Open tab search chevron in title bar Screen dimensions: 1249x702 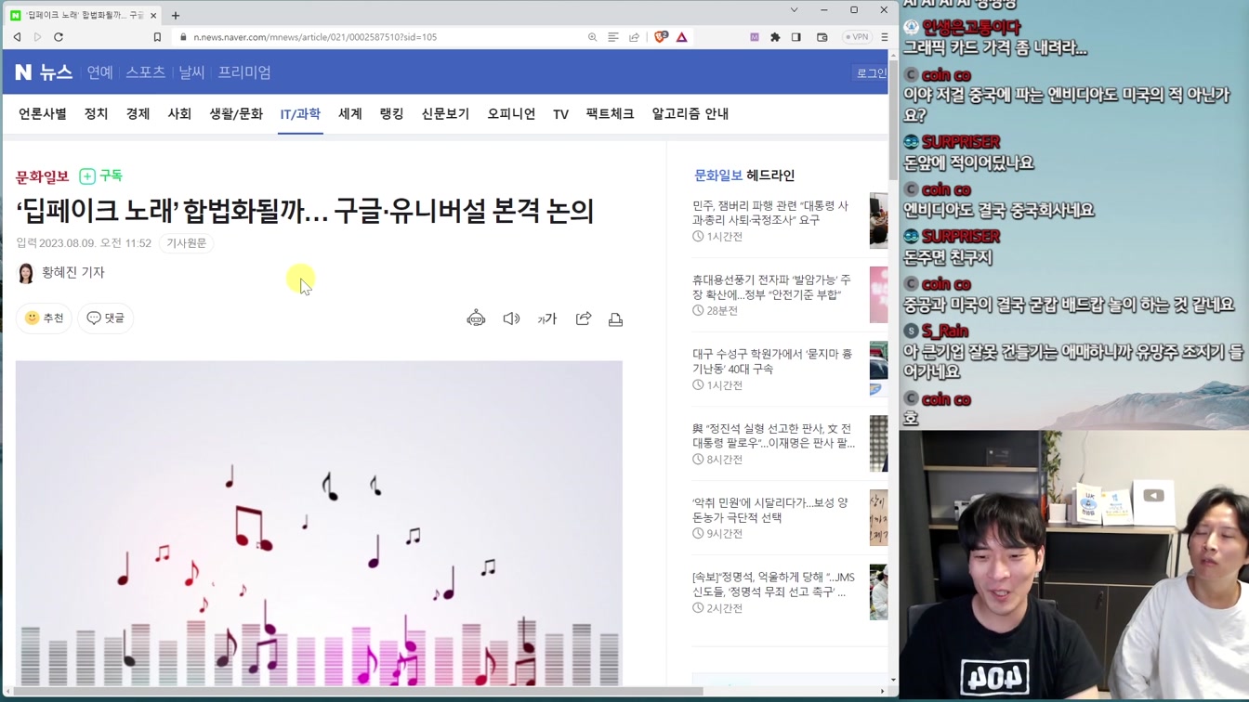point(794,10)
